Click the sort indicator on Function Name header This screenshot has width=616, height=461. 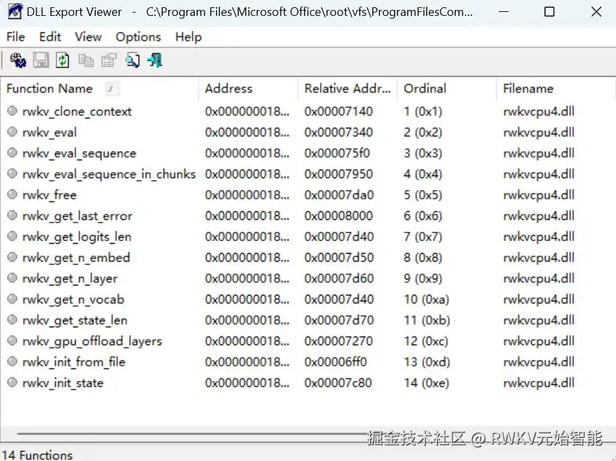tap(110, 88)
